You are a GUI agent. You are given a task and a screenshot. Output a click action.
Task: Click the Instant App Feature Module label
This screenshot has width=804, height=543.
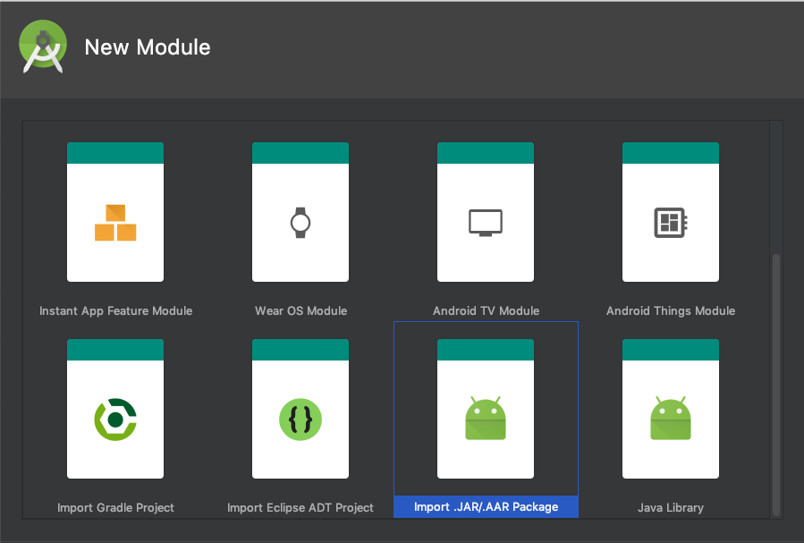114,310
